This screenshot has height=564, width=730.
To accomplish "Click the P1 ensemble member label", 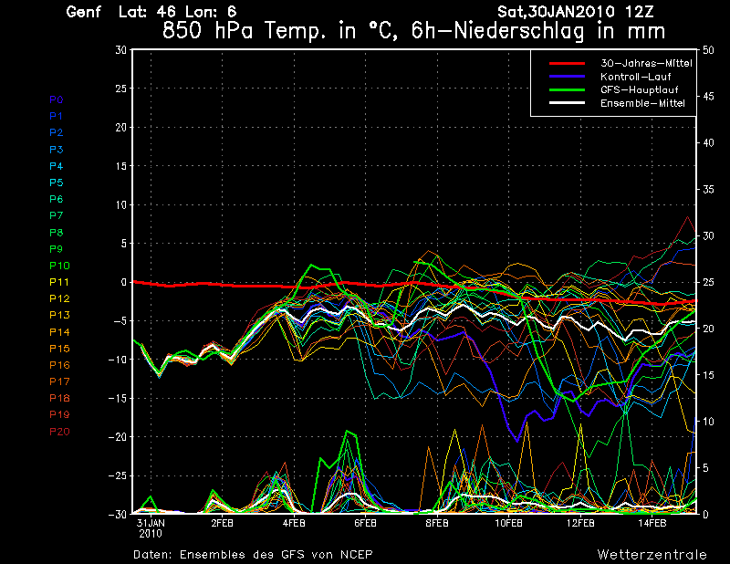I will 56,116.
